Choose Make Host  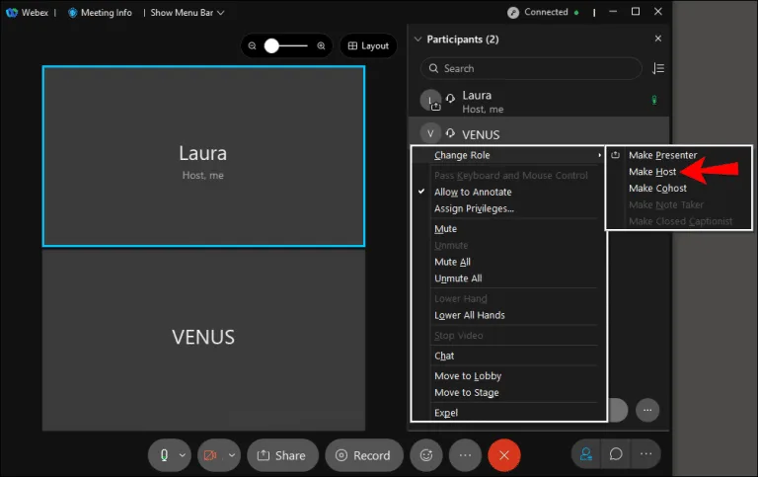coord(652,172)
